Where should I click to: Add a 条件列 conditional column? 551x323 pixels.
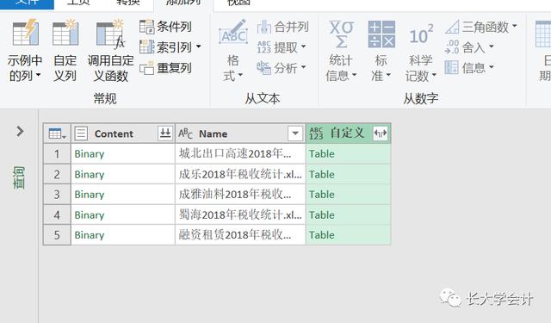pyautogui.click(x=165, y=27)
